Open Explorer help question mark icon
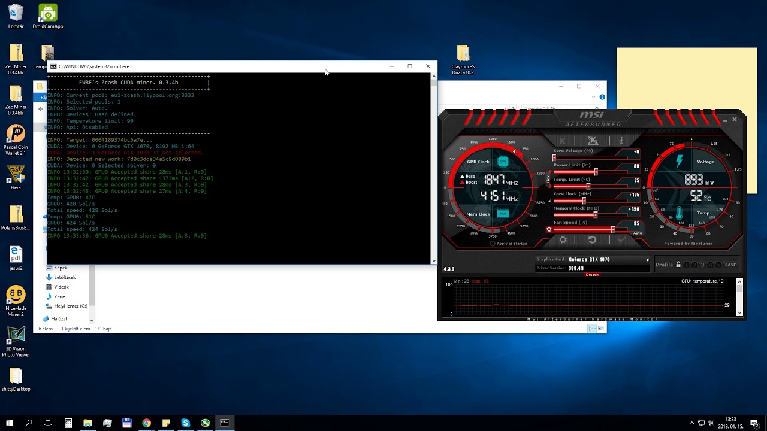 pos(602,97)
